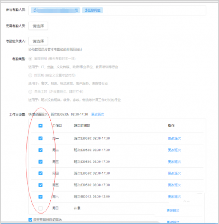Uncheck the 周三 workday checkbox

pos(40,162)
